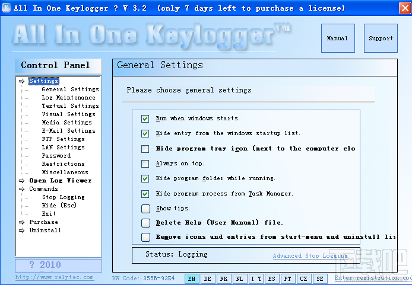Switch language to NL
This screenshot has height=285, width=412.
239,278
